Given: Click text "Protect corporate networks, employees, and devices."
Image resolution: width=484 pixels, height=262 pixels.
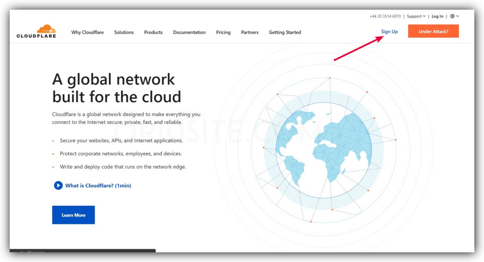Looking at the screenshot, I should pos(121,154).
